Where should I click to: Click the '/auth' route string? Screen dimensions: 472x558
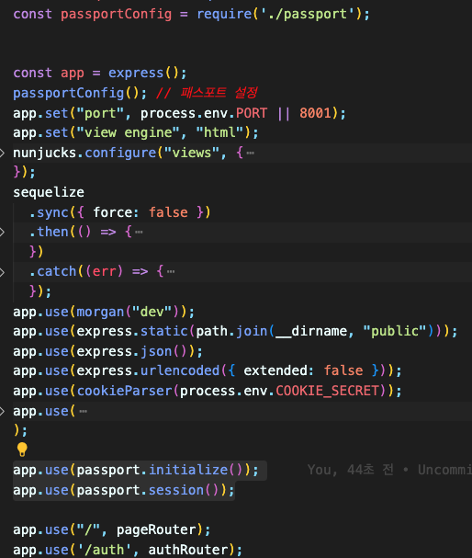tap(104, 550)
